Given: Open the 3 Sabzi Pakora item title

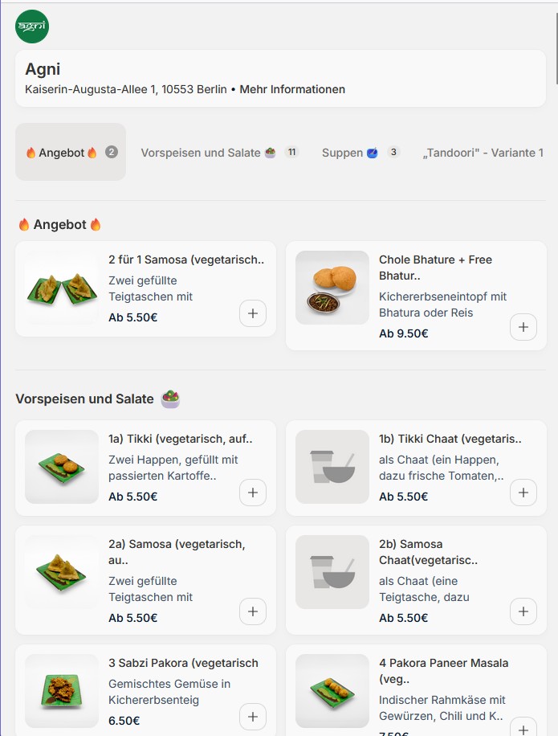Looking at the screenshot, I should pyautogui.click(x=183, y=663).
